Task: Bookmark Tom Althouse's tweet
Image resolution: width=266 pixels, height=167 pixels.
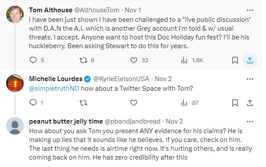Action: 235,60
